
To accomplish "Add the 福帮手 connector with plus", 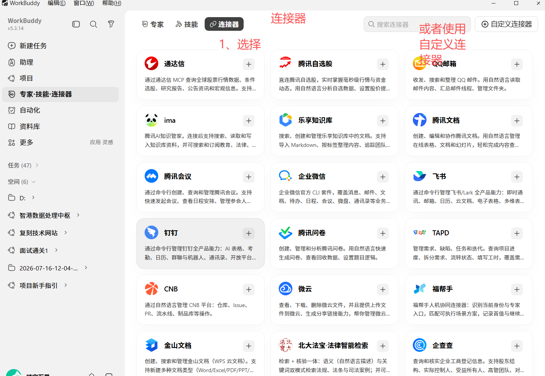I will pyautogui.click(x=517, y=290).
